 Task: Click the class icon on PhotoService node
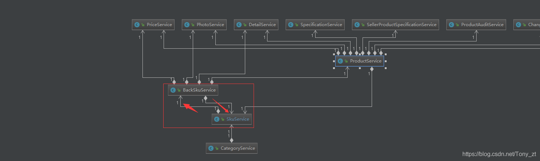click(187, 25)
